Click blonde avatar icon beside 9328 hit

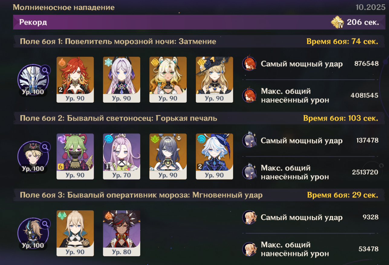tap(250, 217)
